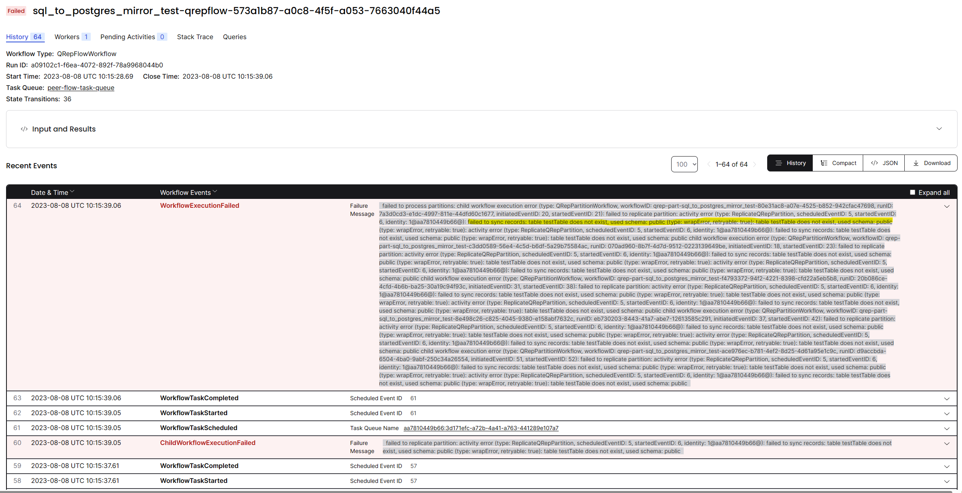The image size is (962, 493).
Task: Click the workflow ID title
Action: tap(236, 11)
